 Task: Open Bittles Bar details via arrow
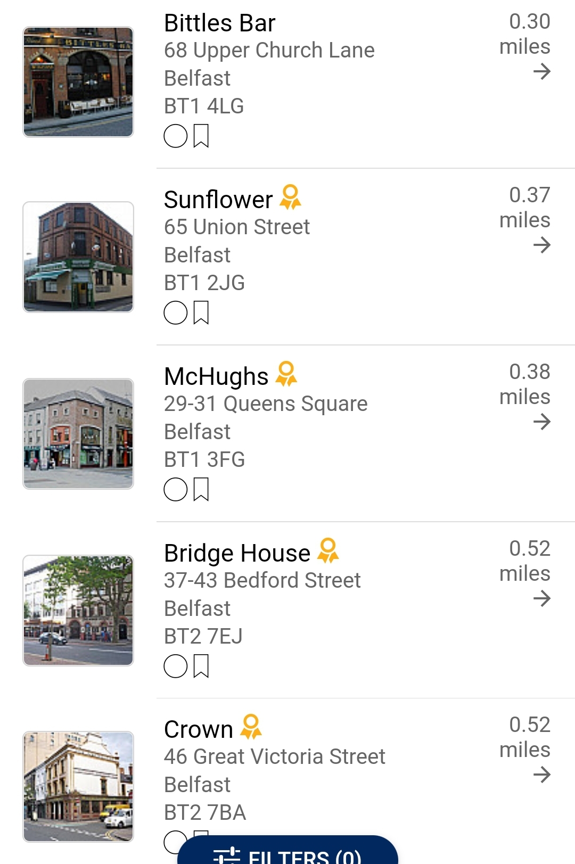point(541,71)
